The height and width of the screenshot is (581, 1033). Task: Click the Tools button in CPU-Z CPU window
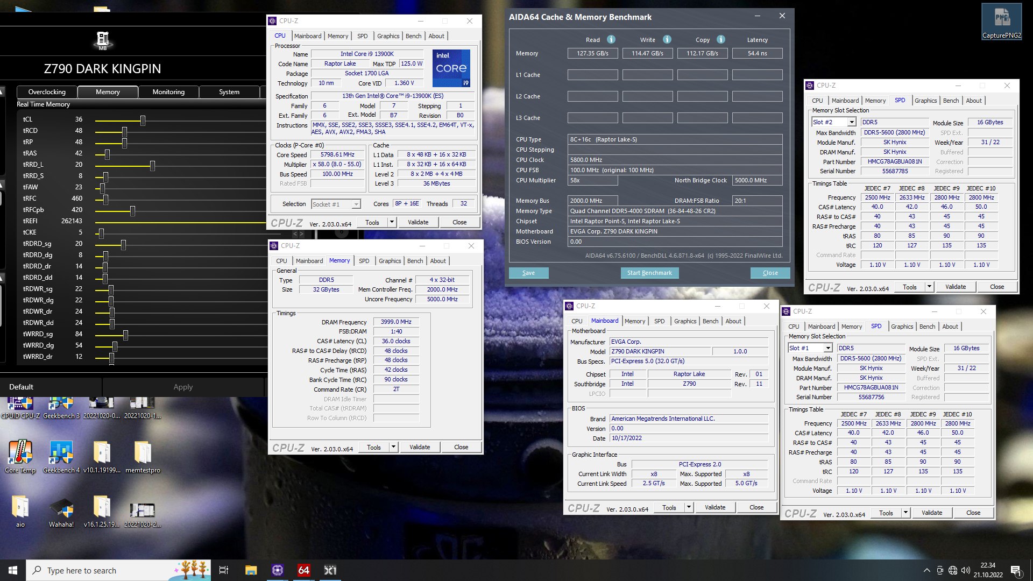tap(372, 222)
